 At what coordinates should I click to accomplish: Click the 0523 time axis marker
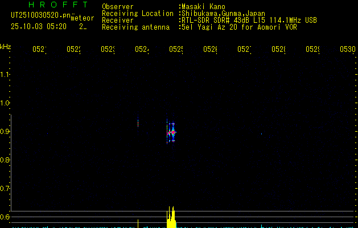(108, 49)
